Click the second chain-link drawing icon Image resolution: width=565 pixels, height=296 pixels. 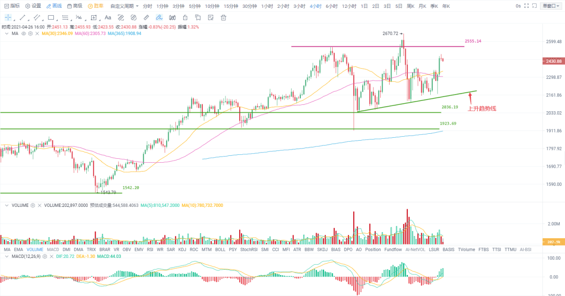coord(134,17)
